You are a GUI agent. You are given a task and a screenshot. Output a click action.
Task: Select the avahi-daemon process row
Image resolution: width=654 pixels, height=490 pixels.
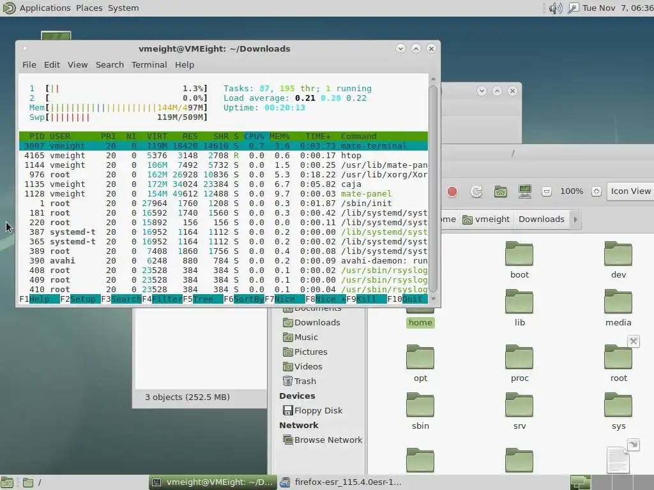tap(223, 261)
